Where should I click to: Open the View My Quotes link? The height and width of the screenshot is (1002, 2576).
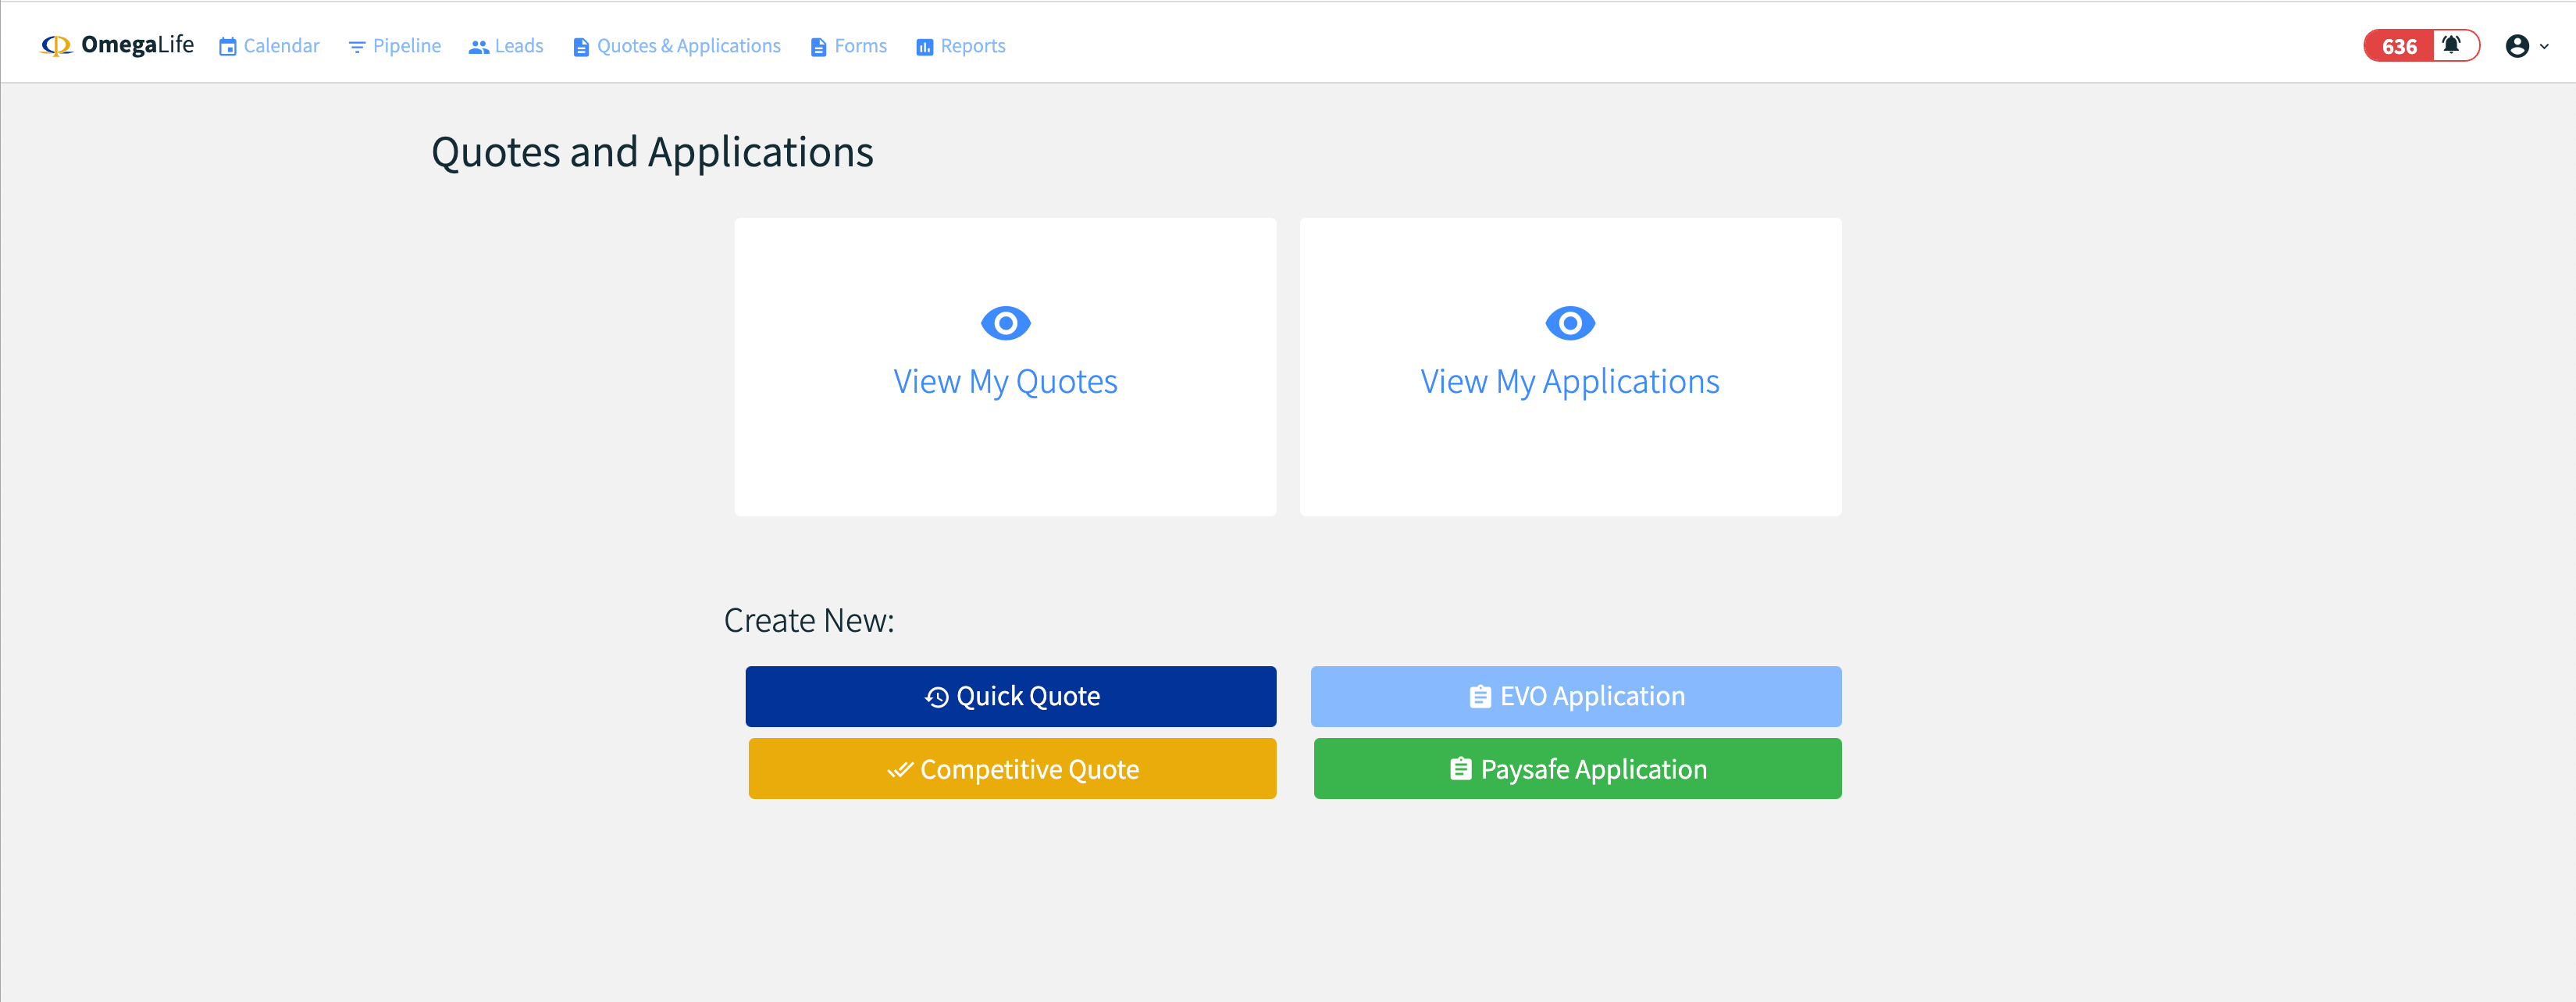(1005, 382)
